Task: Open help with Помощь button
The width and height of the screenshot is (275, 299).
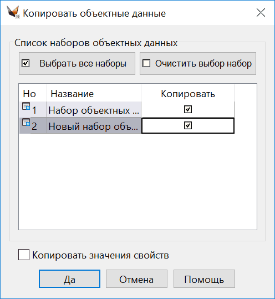Action: (204, 279)
